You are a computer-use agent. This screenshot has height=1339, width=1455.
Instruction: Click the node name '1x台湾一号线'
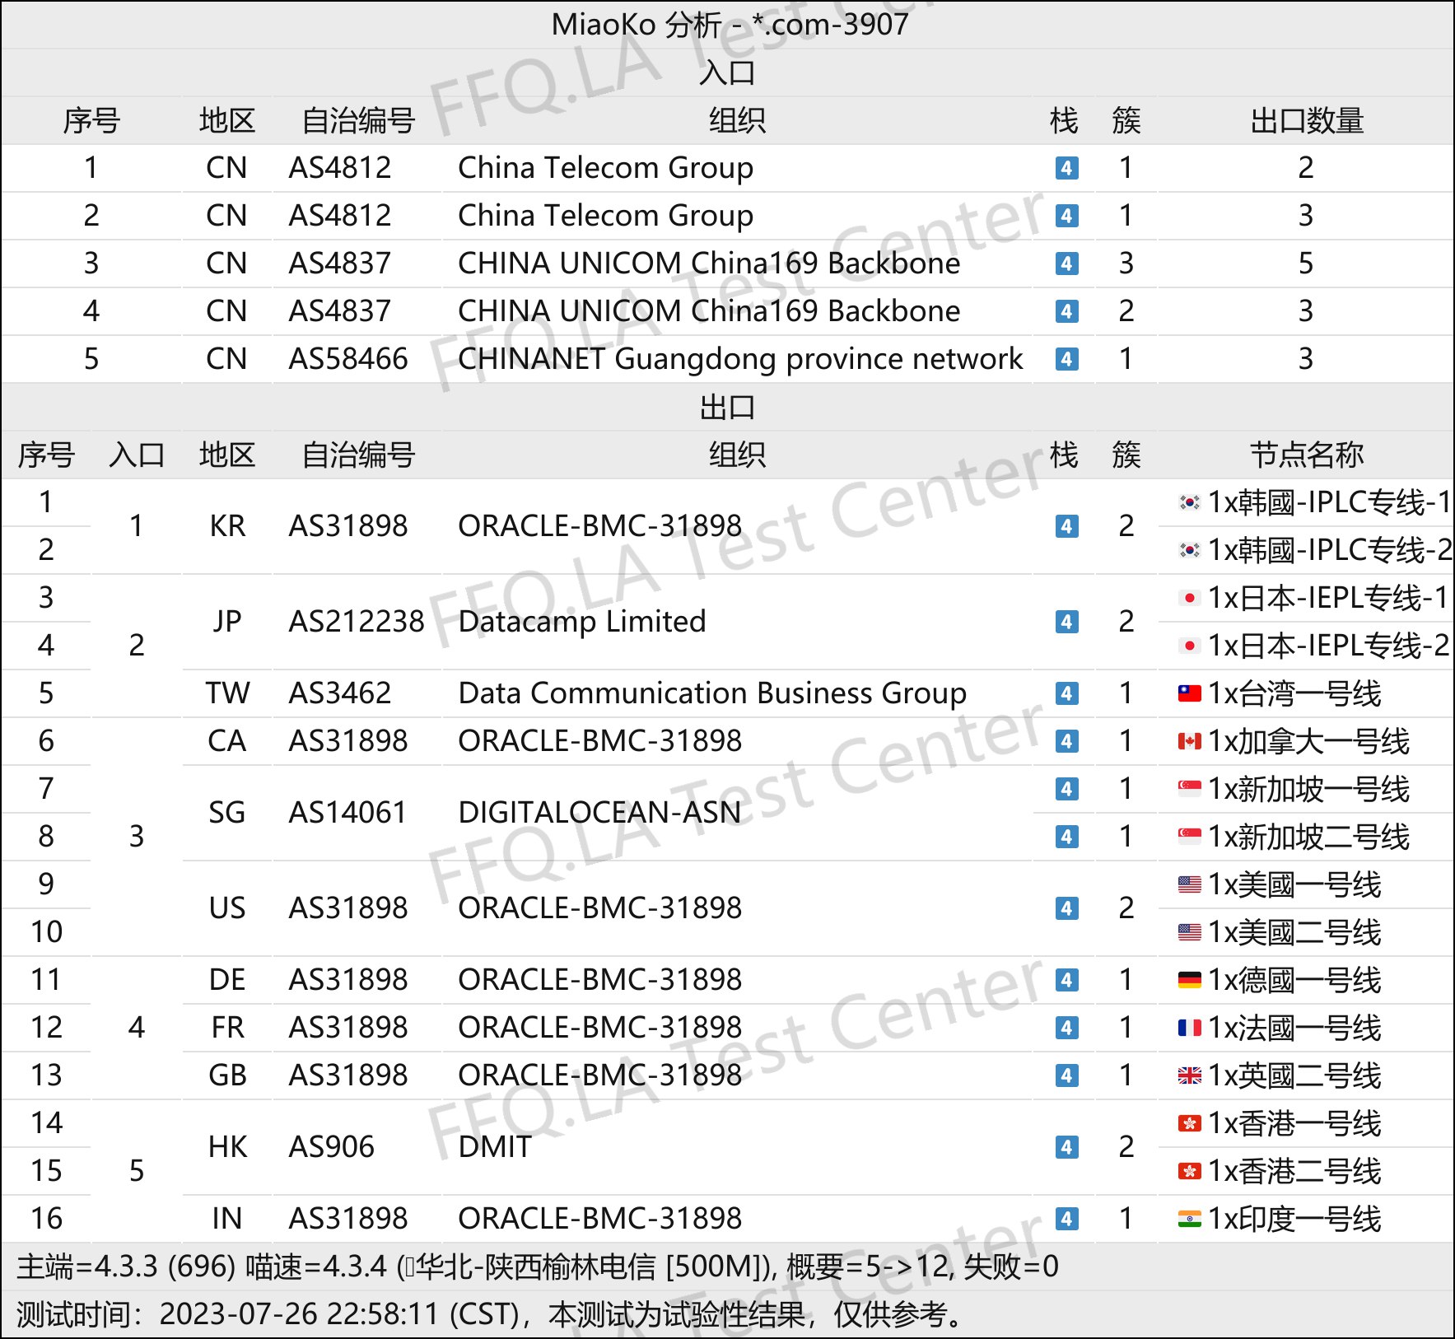point(1294,693)
